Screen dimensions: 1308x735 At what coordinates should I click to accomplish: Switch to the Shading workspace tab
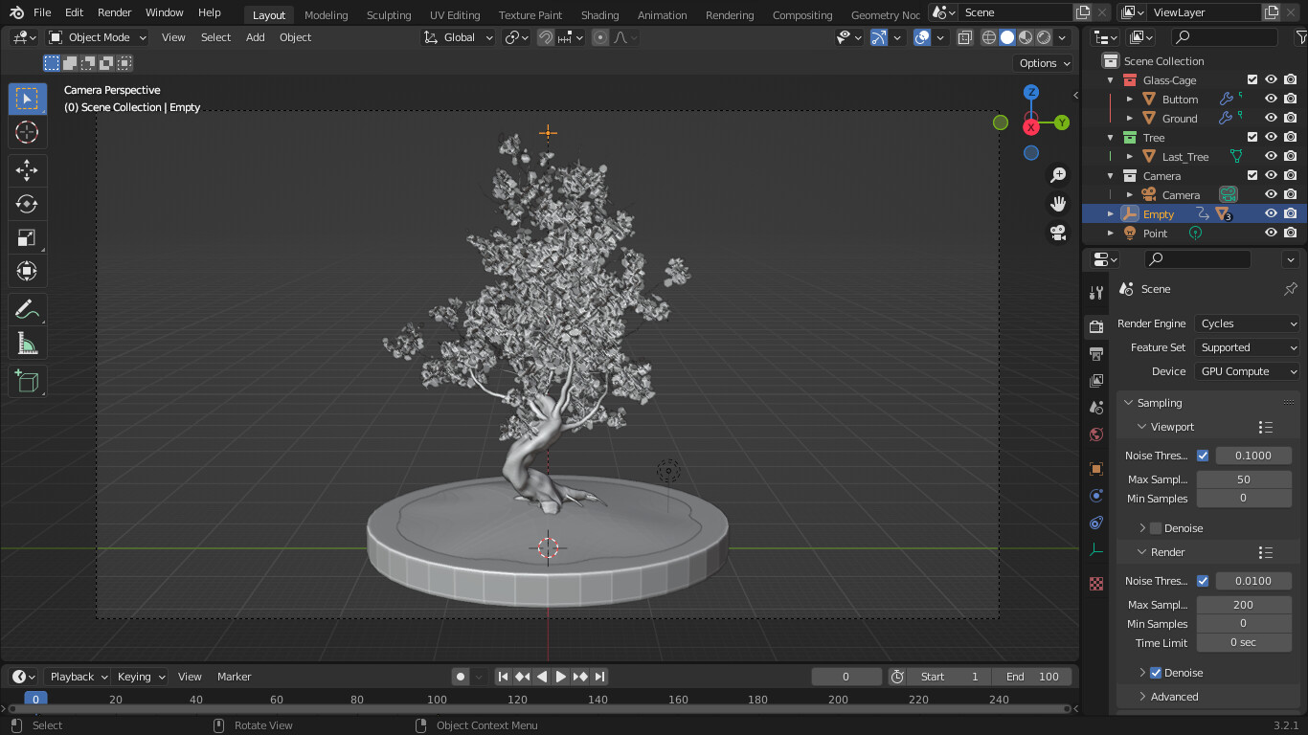[x=599, y=14]
